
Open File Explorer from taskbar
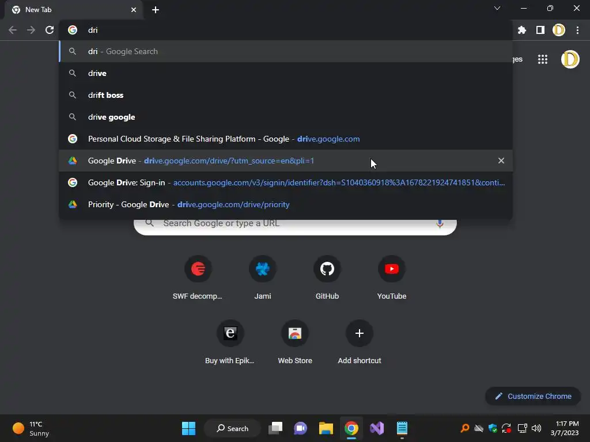pos(326,428)
